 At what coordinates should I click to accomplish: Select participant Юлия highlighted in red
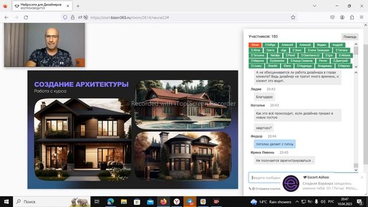(x=255, y=45)
